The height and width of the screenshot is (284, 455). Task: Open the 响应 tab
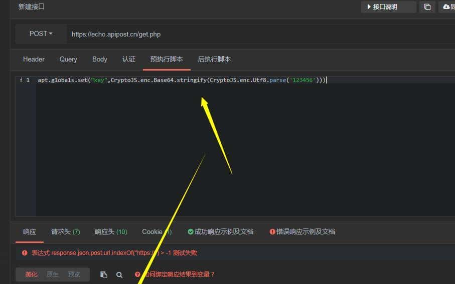click(30, 231)
